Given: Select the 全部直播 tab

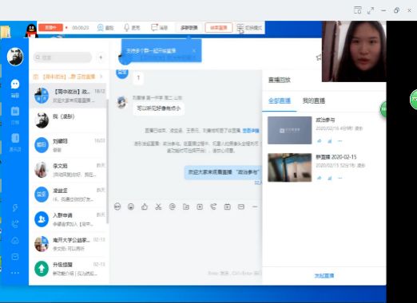Looking at the screenshot, I should [x=280, y=100].
